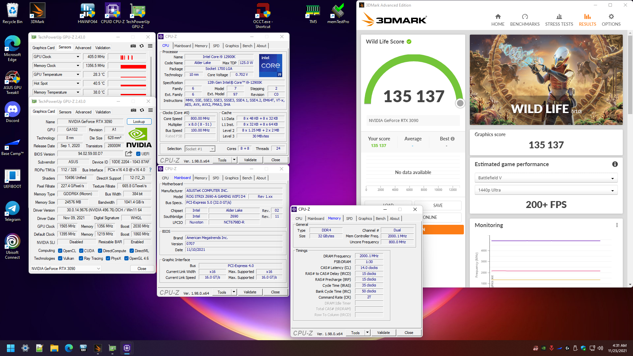Click SAVE in 3DMark results
Image resolution: width=633 pixels, height=356 pixels.
point(438,205)
